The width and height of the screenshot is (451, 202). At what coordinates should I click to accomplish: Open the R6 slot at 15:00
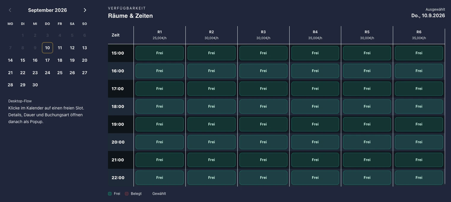419,53
